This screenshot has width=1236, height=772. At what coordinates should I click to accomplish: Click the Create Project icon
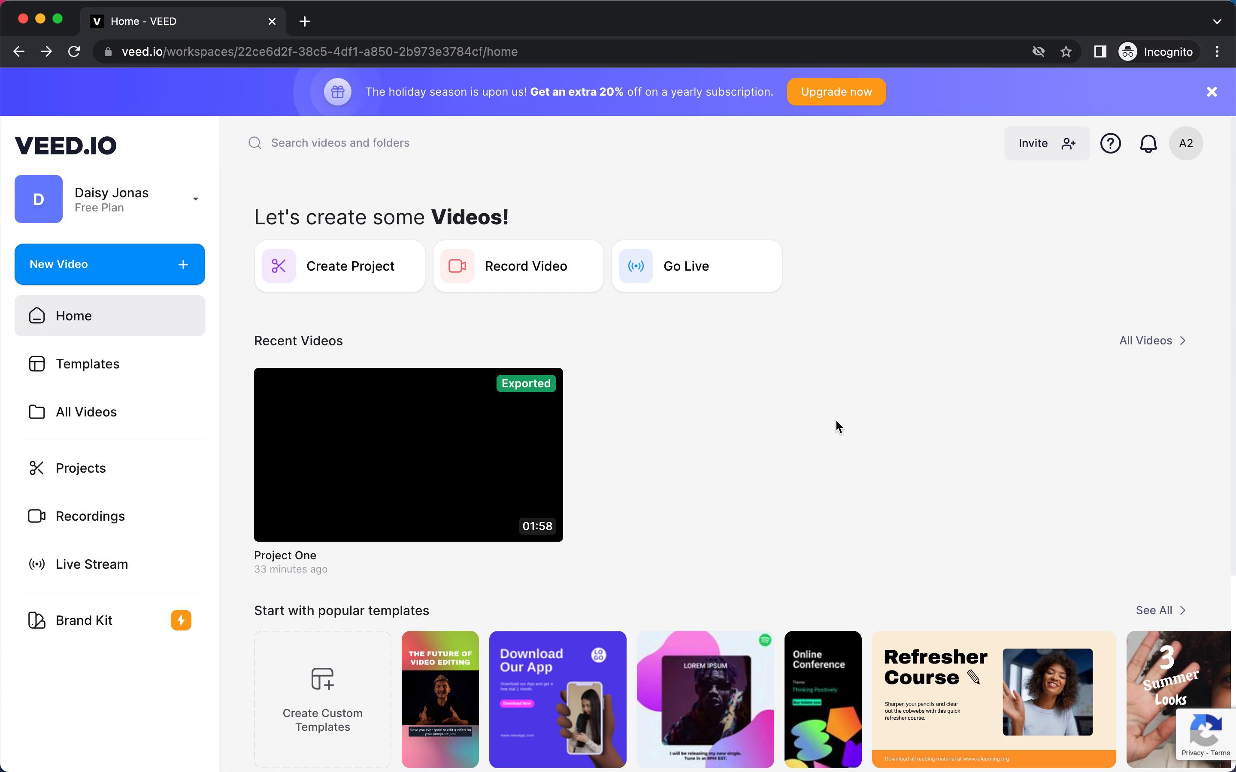[279, 266]
